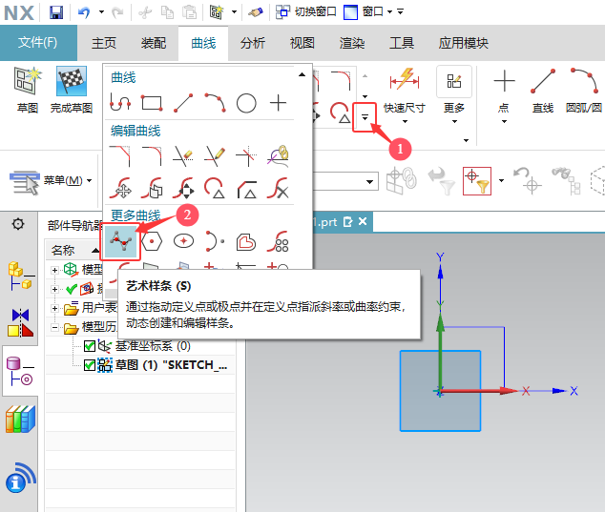Select the Line tool in curve gallery
Image resolution: width=605 pixels, height=512 pixels.
[x=183, y=103]
